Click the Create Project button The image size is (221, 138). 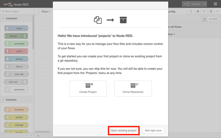(x=88, y=89)
